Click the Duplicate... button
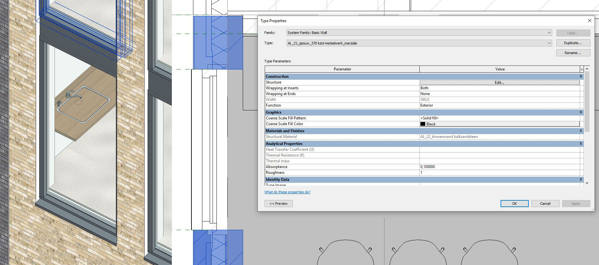The image size is (599, 265). (x=573, y=43)
